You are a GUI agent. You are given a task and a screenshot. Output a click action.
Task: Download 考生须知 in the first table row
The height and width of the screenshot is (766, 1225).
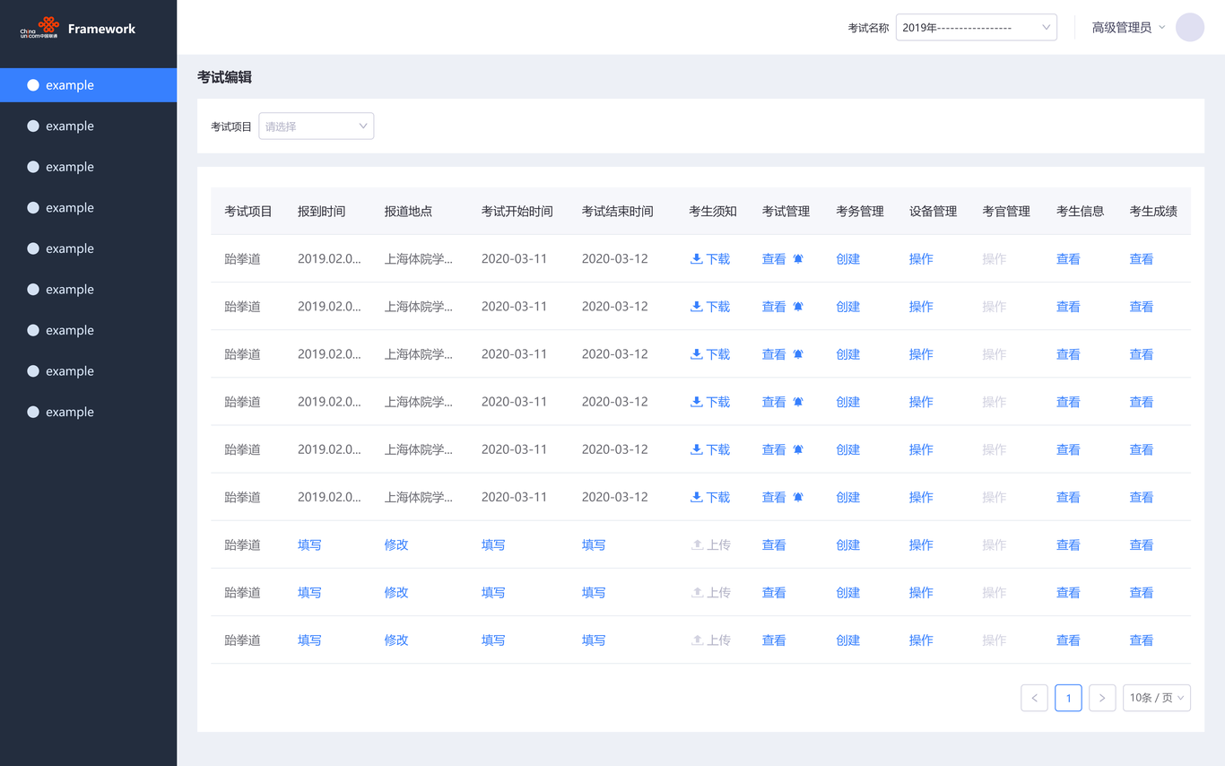[709, 258]
